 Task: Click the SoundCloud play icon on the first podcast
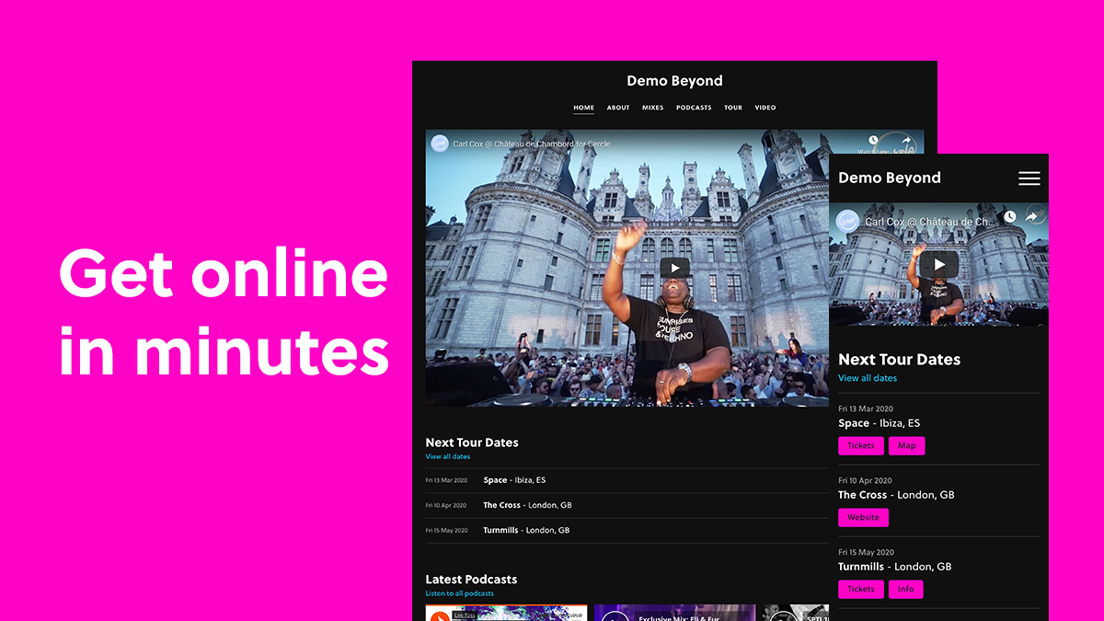(439, 615)
